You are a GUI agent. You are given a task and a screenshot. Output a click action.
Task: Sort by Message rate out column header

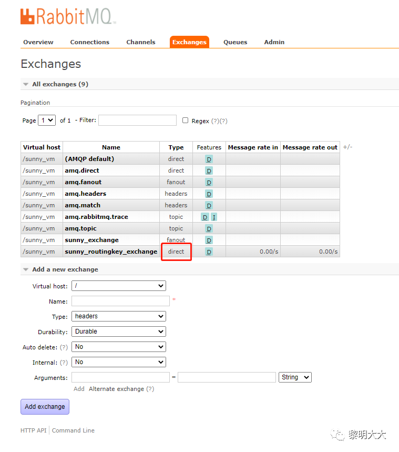click(x=310, y=147)
